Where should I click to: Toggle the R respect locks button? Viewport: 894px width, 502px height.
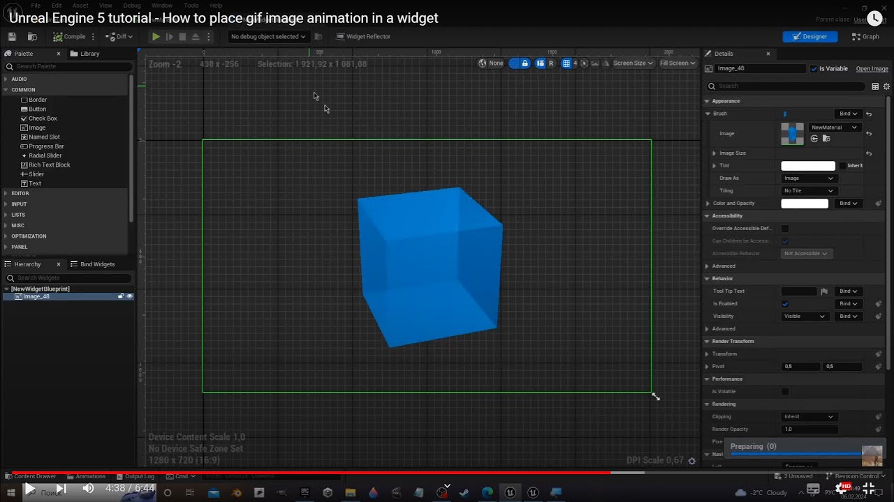click(x=551, y=63)
